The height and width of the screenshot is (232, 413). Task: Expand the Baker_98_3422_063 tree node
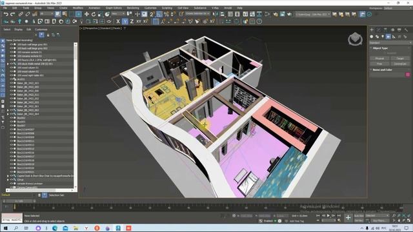(8, 110)
